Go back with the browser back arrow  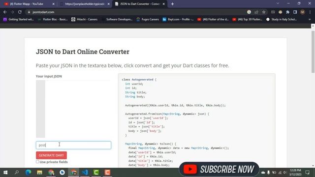pos(5,12)
